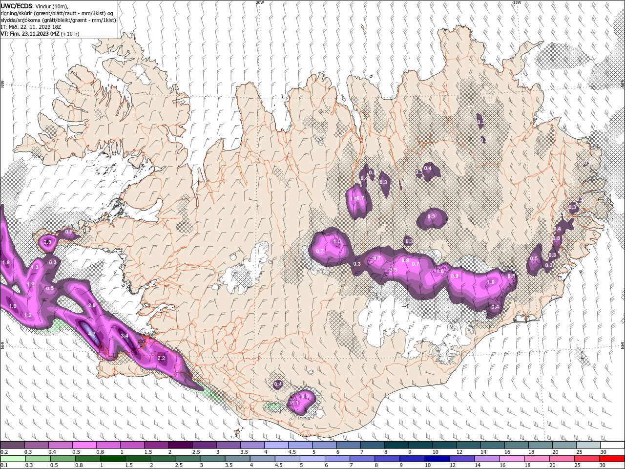Click the 2.5 value in the western precipitation cell
Image resolution: width=625 pixels, height=469 pixels.
tap(47, 242)
